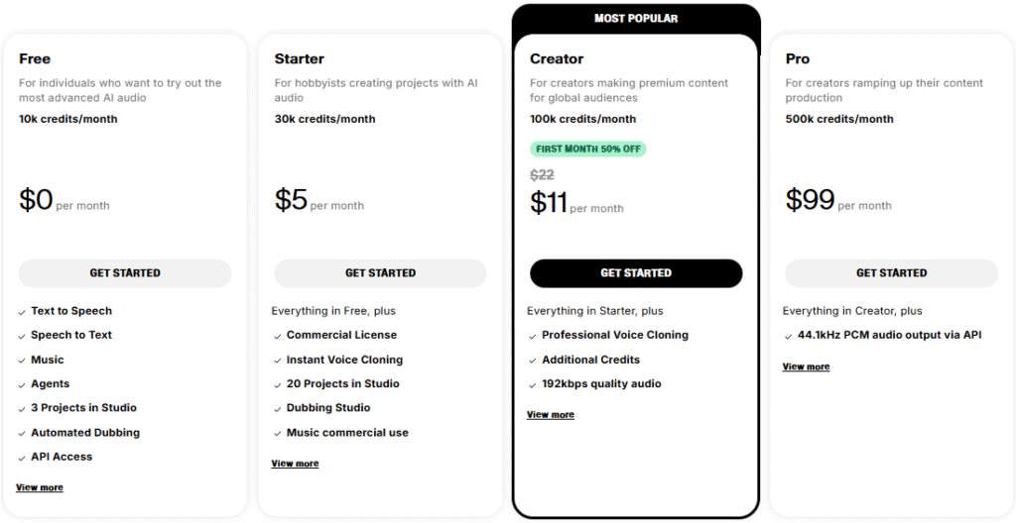Click checkmark next to Instant Voice Cloning
The height and width of the screenshot is (523, 1016).
(278, 361)
